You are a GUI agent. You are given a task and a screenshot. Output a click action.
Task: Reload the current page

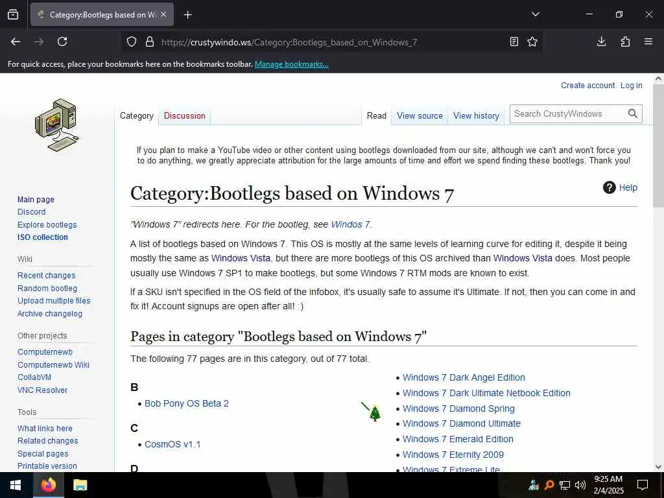coord(62,41)
